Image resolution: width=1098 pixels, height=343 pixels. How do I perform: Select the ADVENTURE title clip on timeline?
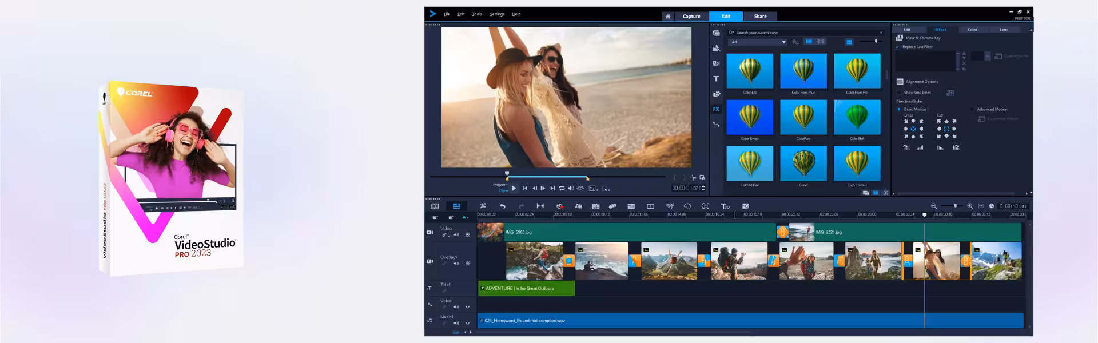click(x=526, y=288)
